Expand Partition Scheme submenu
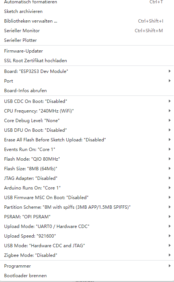Screen dimensions: 174x282 (87, 207)
